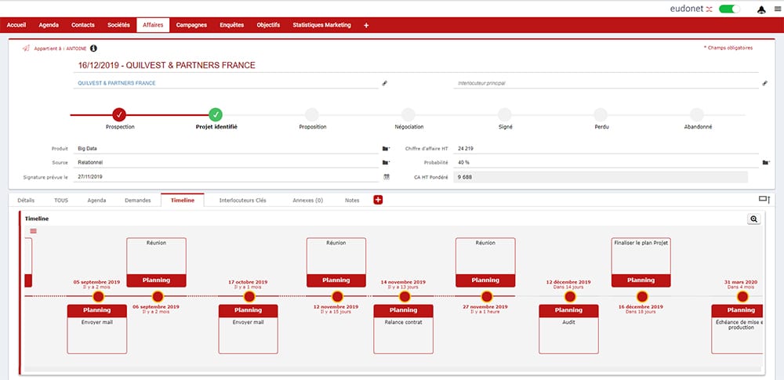
Task: Open the QUILVEST & PARTNERS FRANCE company link
Action: 117,83
